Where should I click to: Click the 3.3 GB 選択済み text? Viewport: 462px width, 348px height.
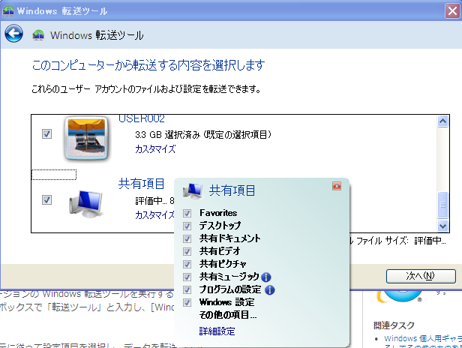pyautogui.click(x=203, y=135)
